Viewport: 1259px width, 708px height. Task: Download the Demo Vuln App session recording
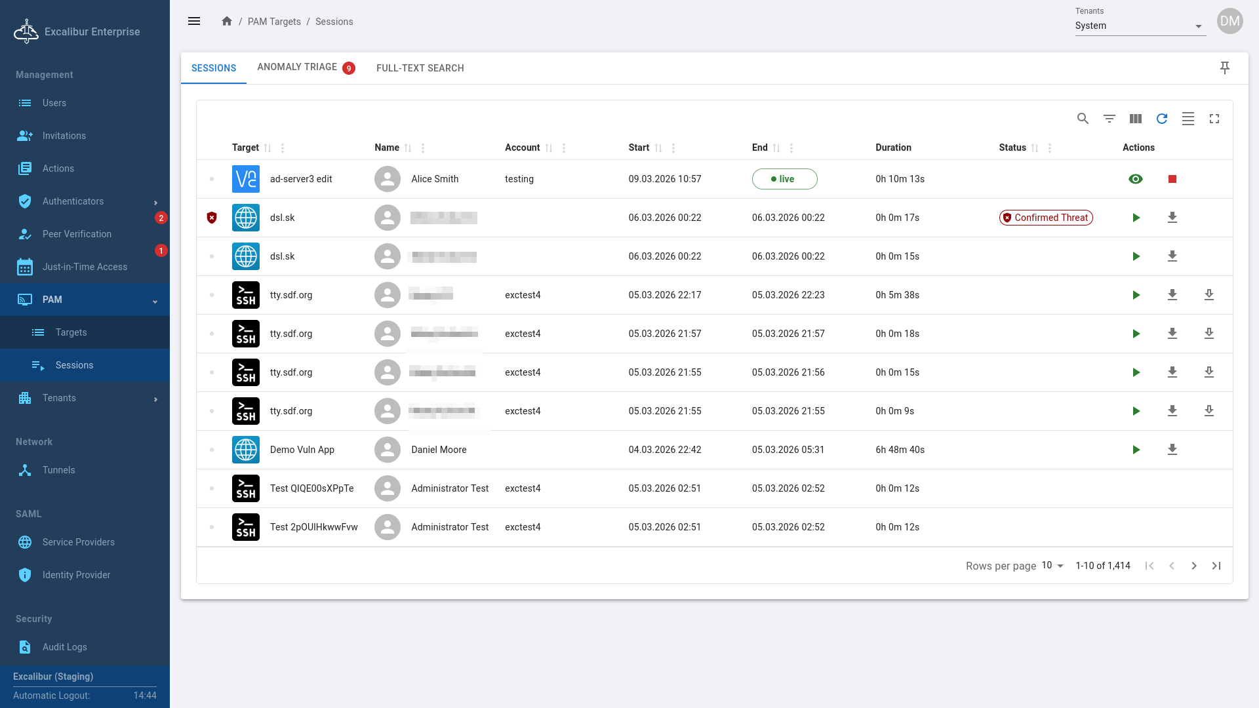[x=1172, y=450]
